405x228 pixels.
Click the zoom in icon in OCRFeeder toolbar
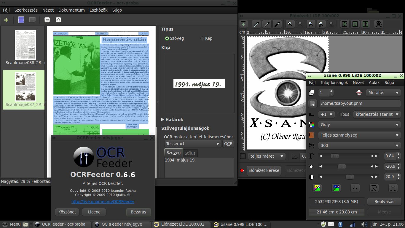tap(58, 20)
